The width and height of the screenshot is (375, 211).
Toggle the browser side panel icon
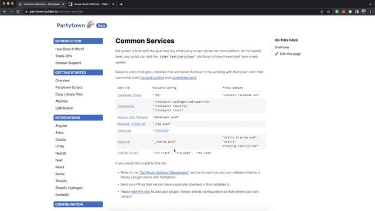tap(357, 12)
